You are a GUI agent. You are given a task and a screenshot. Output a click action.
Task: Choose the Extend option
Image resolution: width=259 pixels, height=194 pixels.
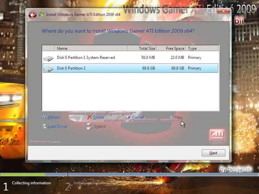click(100, 126)
